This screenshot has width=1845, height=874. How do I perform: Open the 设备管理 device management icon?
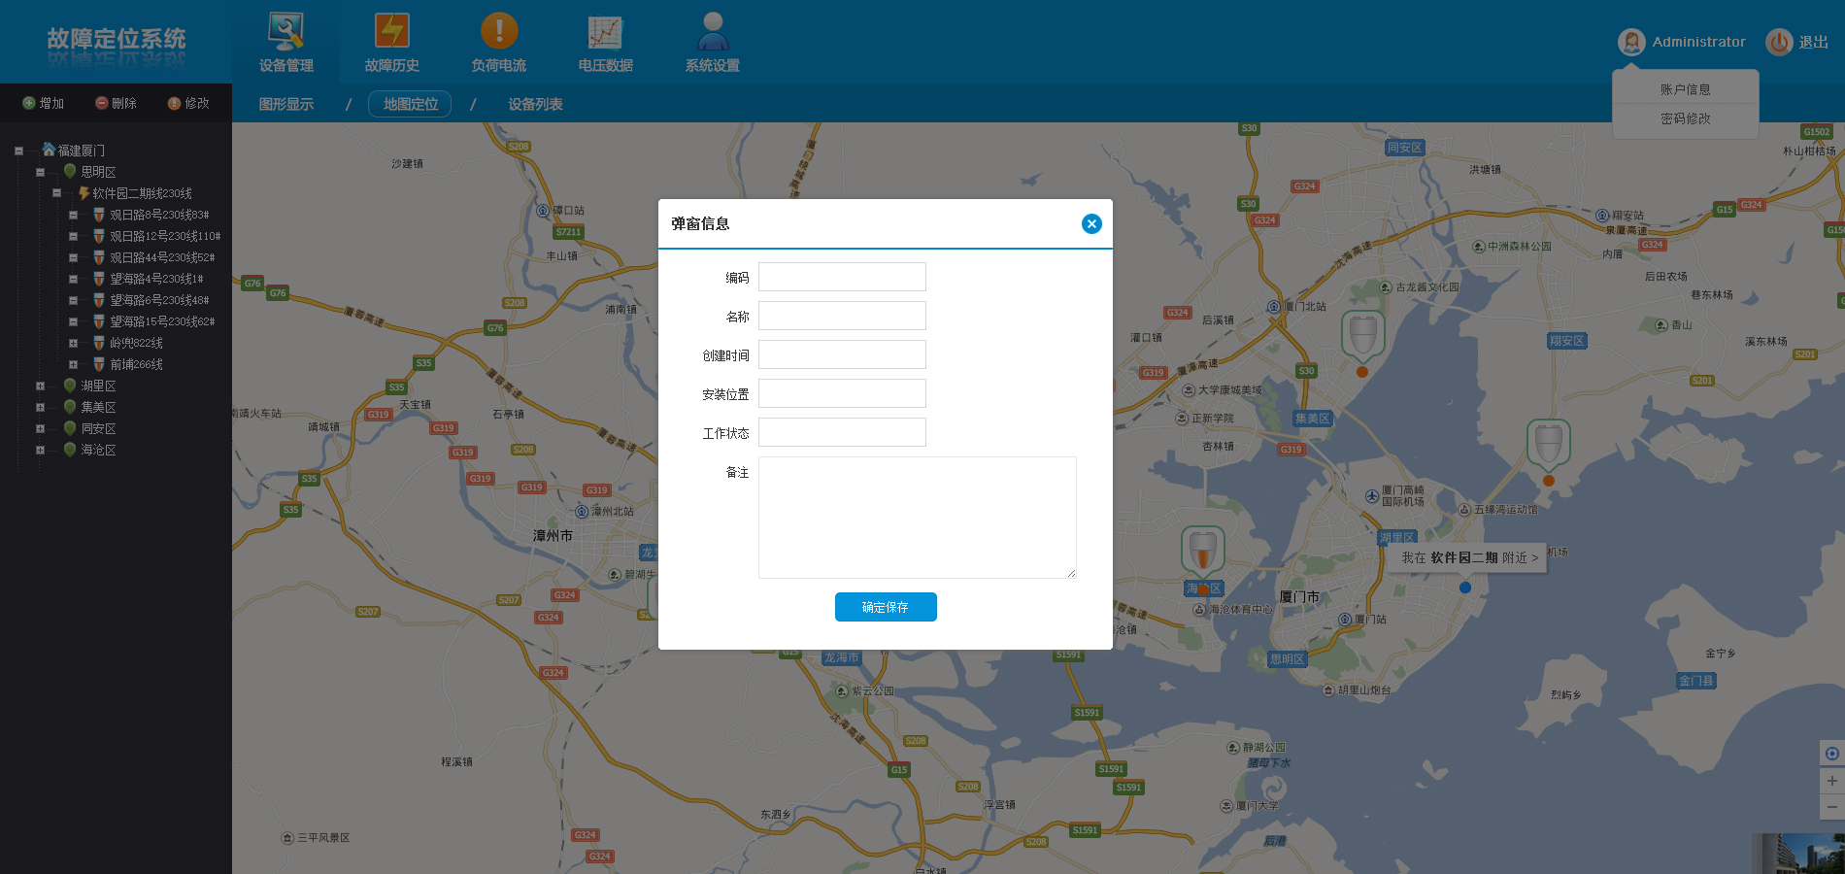point(286,32)
